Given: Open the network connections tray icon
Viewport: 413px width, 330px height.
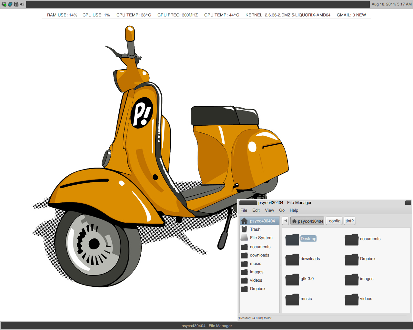Looking at the screenshot, I should coord(10,4).
